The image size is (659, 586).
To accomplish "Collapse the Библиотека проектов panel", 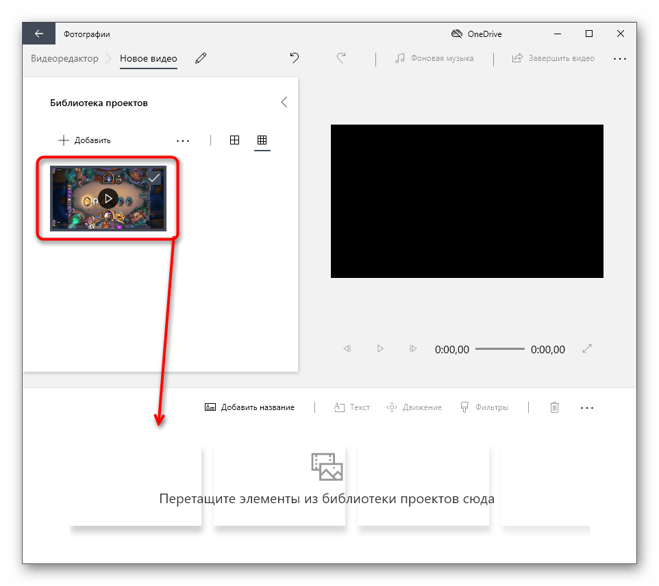I will (x=284, y=103).
